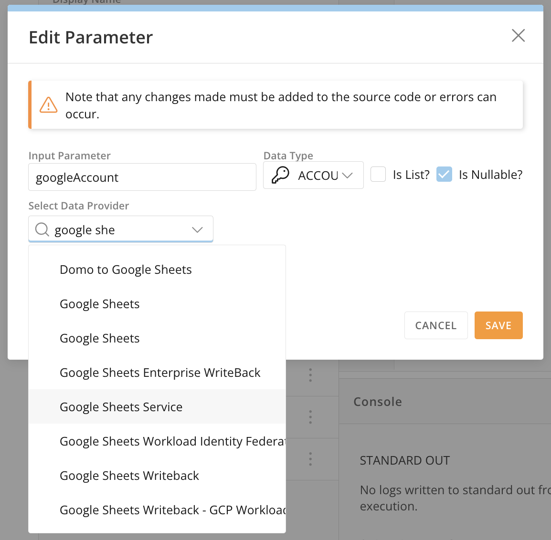Open the Data Type ACCOU dropdown

[x=313, y=175]
